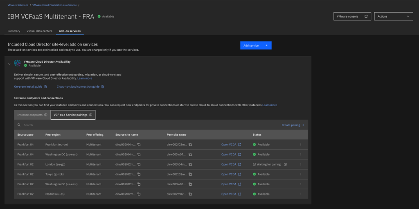The image size is (419, 209).
Task: Copy source site name in London row
Action: click(139, 164)
